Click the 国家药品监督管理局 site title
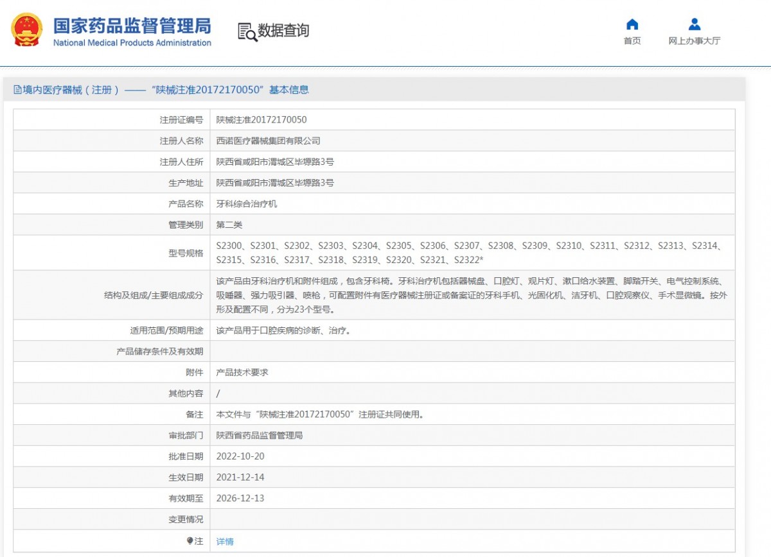This screenshot has width=771, height=557. click(132, 26)
